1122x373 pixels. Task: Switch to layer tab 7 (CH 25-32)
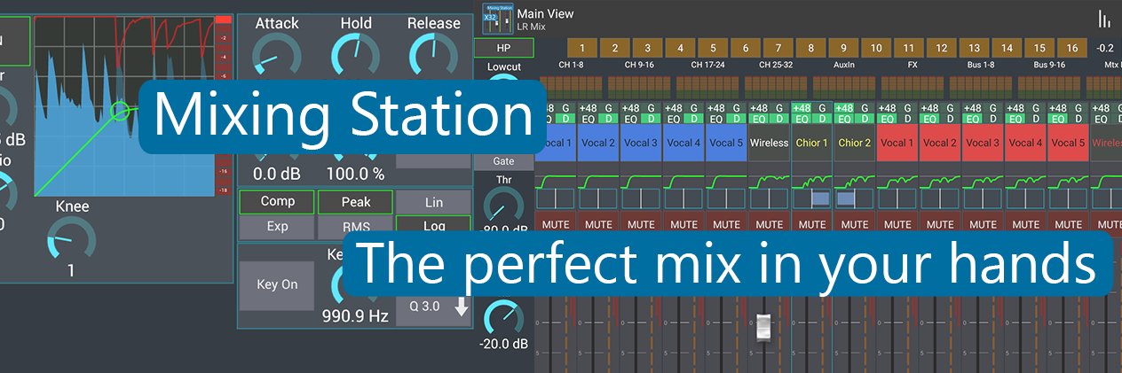coord(778,48)
